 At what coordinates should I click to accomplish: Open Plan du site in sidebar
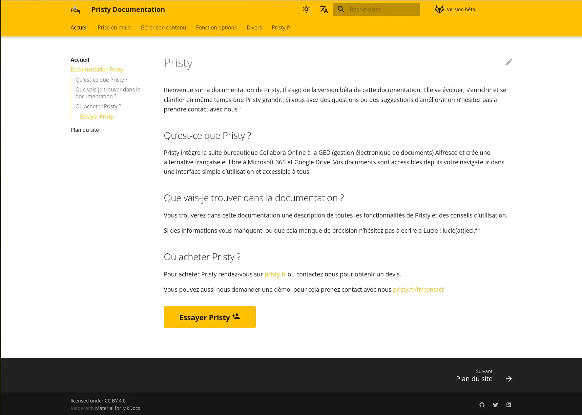85,130
